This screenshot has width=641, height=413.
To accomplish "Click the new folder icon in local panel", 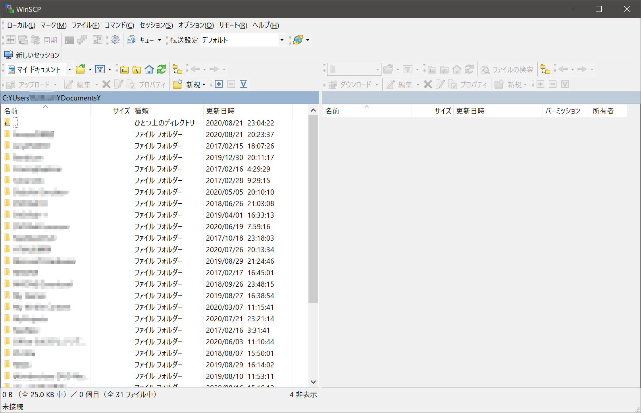I will click(x=177, y=84).
